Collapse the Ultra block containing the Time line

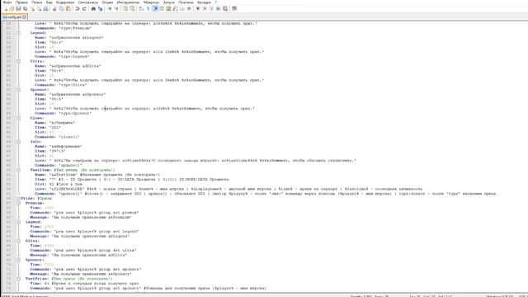coord(18,241)
